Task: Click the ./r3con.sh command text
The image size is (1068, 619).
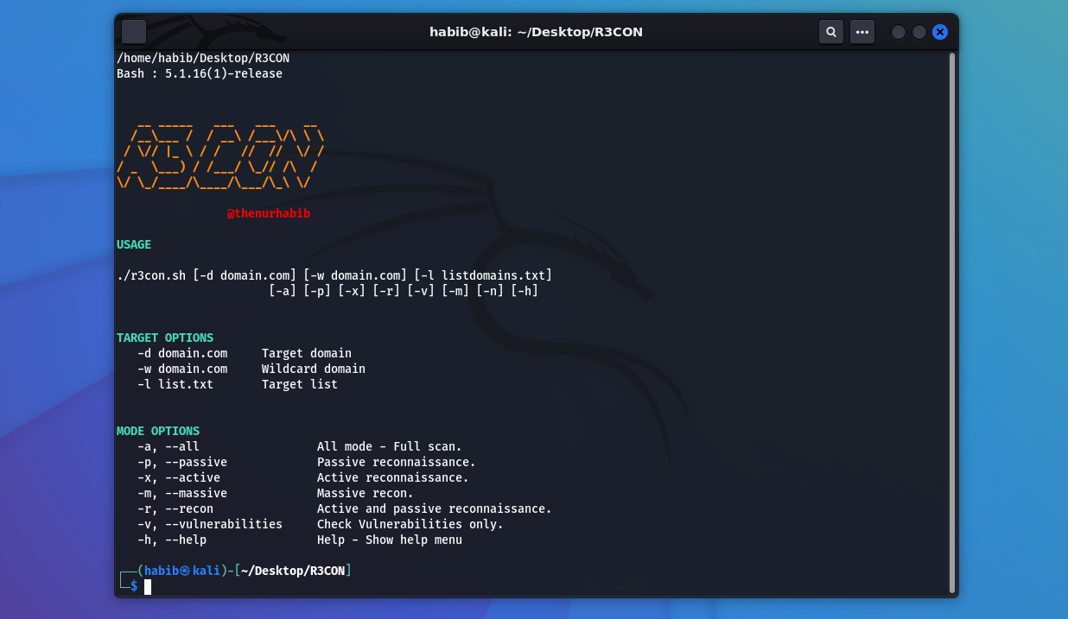Action: click(151, 275)
